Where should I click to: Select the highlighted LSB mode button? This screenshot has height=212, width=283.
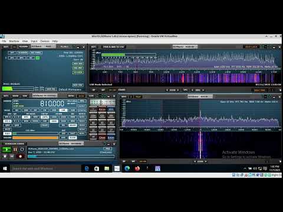click(63, 110)
